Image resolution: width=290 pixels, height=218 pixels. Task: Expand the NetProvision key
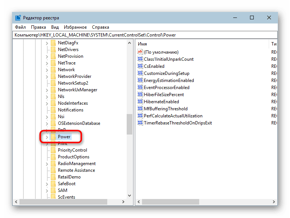point(47,57)
